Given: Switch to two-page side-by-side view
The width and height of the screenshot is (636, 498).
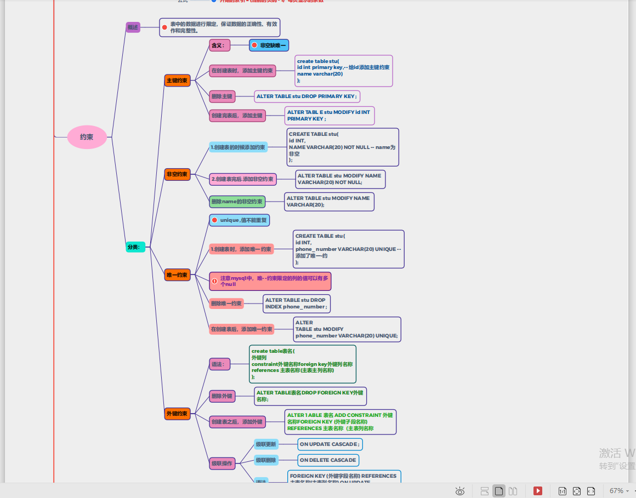Looking at the screenshot, I should click(x=513, y=491).
